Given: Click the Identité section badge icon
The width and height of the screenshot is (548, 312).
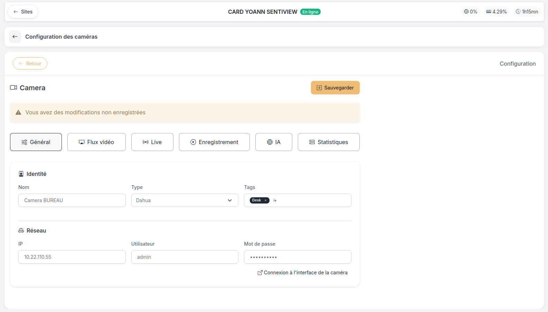Looking at the screenshot, I should 21,174.
